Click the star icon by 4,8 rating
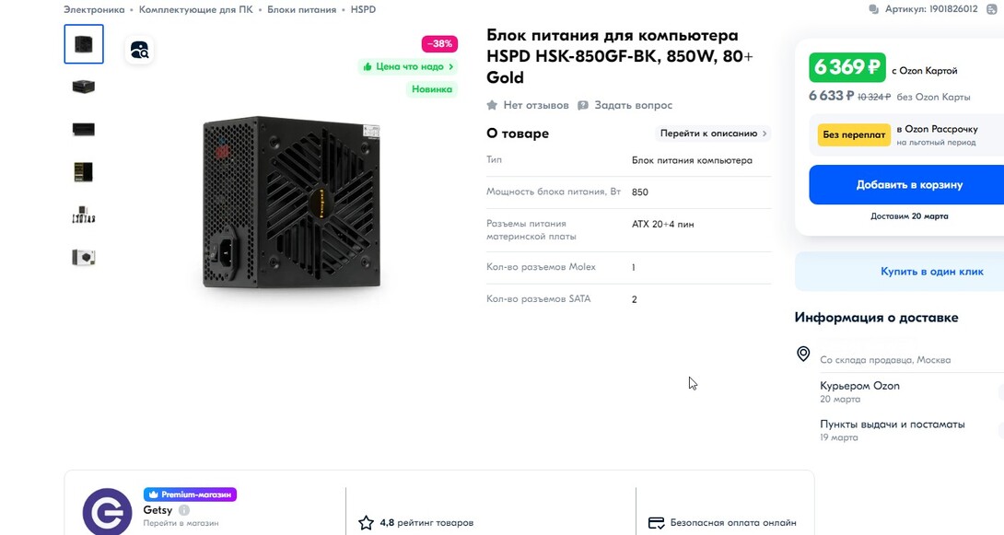This screenshot has width=1004, height=535. coord(366,523)
